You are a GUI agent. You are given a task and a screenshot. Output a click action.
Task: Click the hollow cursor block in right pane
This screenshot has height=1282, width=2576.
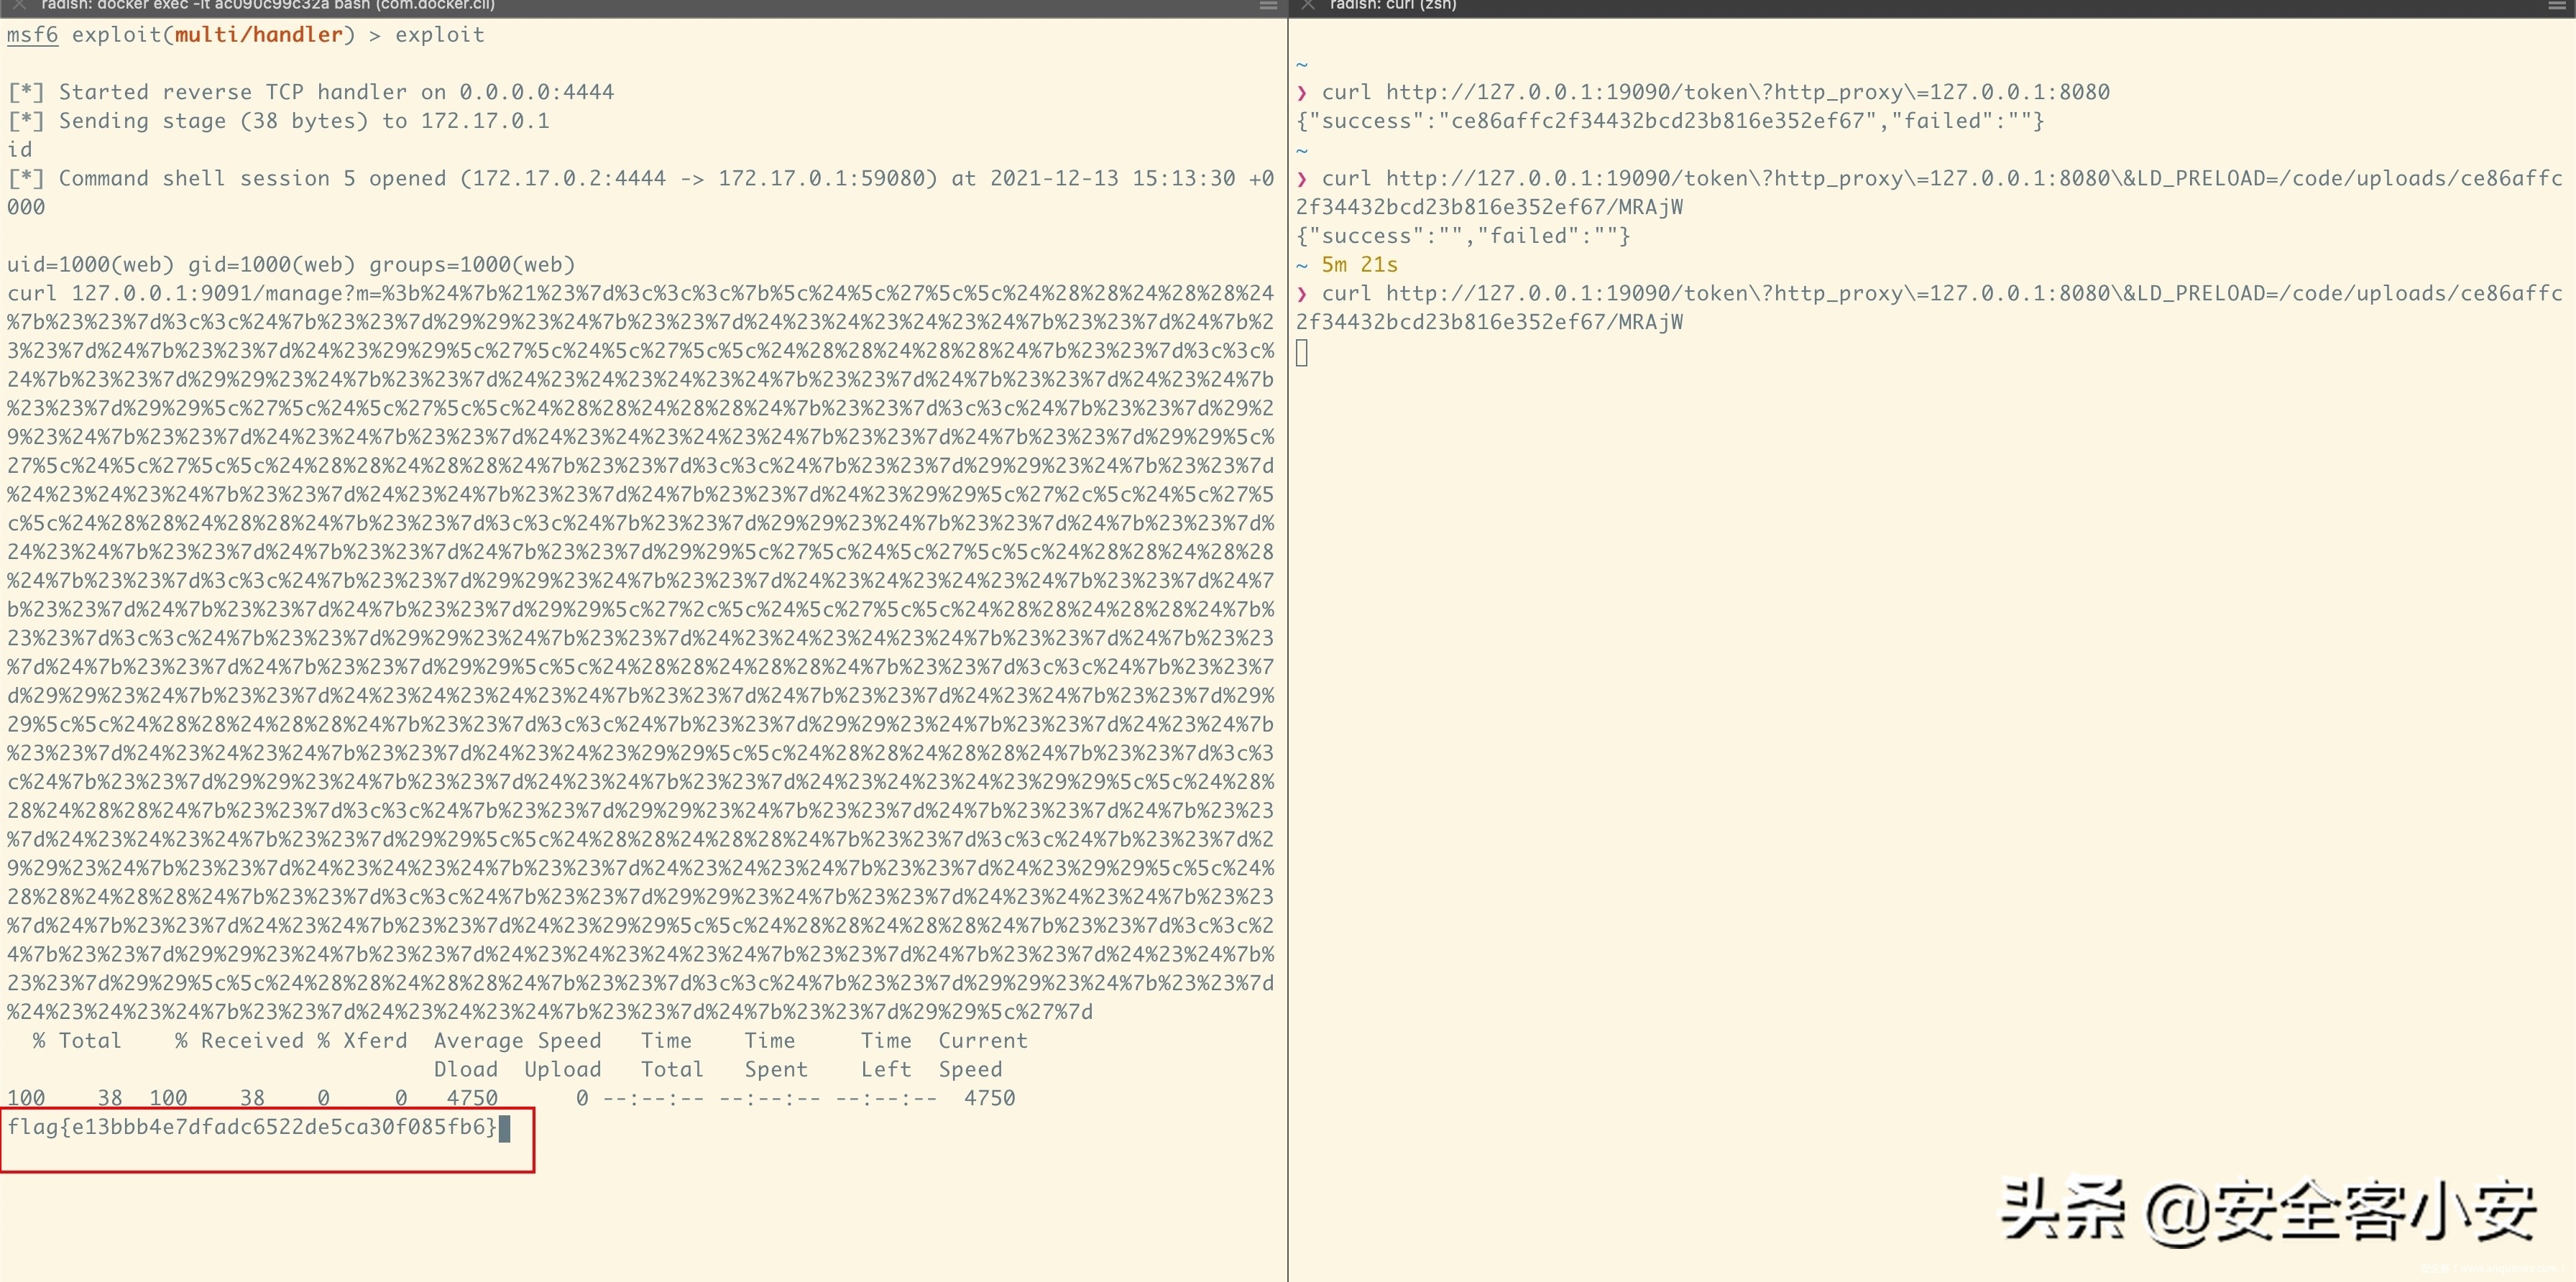[x=1302, y=352]
